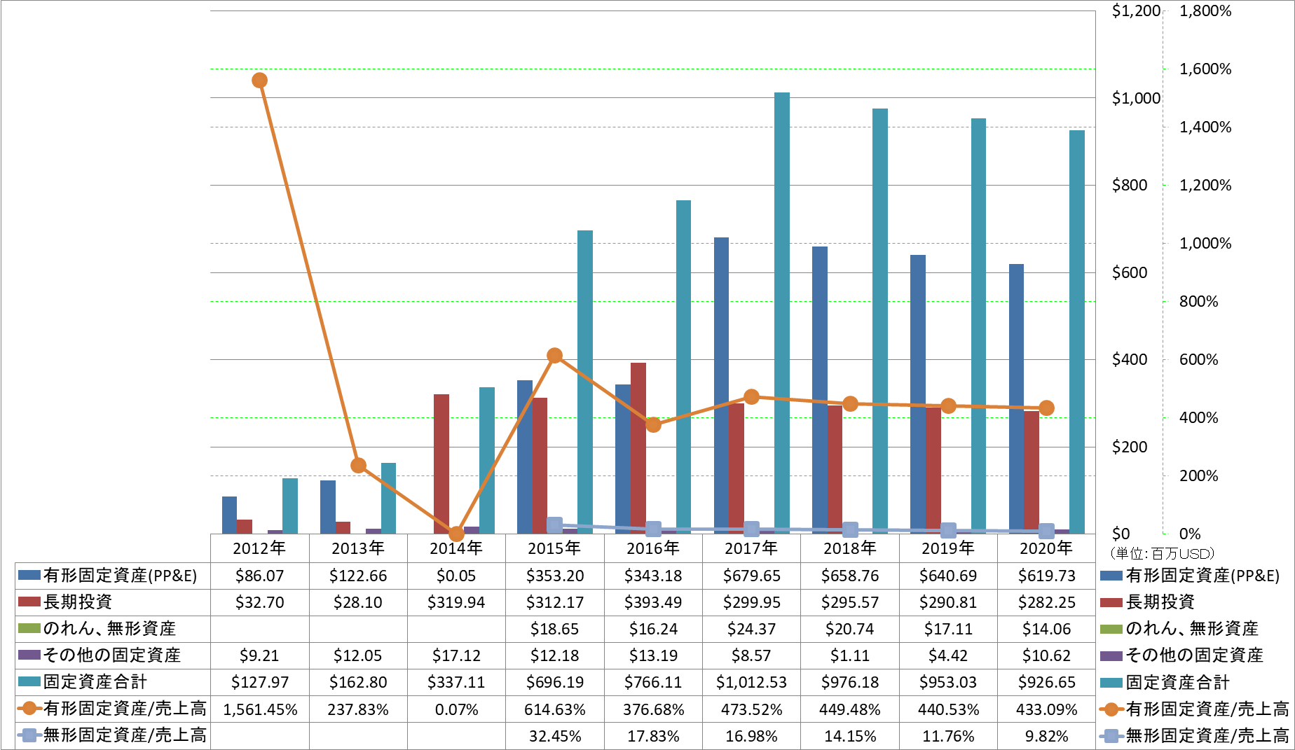Click the right legend label 無形固定資産/売上高

(x=1207, y=735)
